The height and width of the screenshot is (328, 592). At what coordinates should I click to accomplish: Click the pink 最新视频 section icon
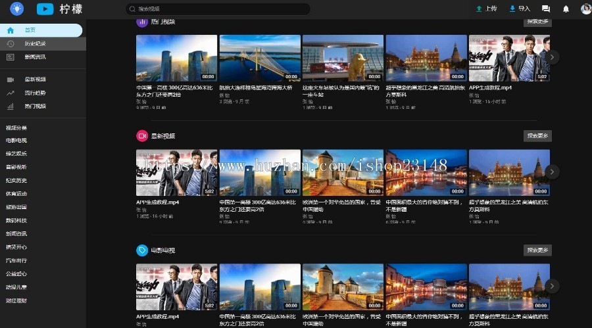pyautogui.click(x=142, y=136)
